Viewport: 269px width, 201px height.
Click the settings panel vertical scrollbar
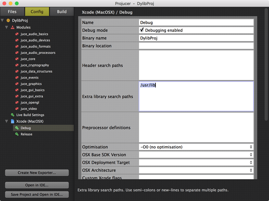point(266,65)
